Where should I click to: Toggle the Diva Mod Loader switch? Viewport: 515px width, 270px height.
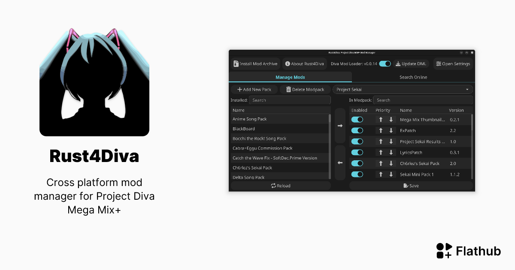tap(385, 63)
